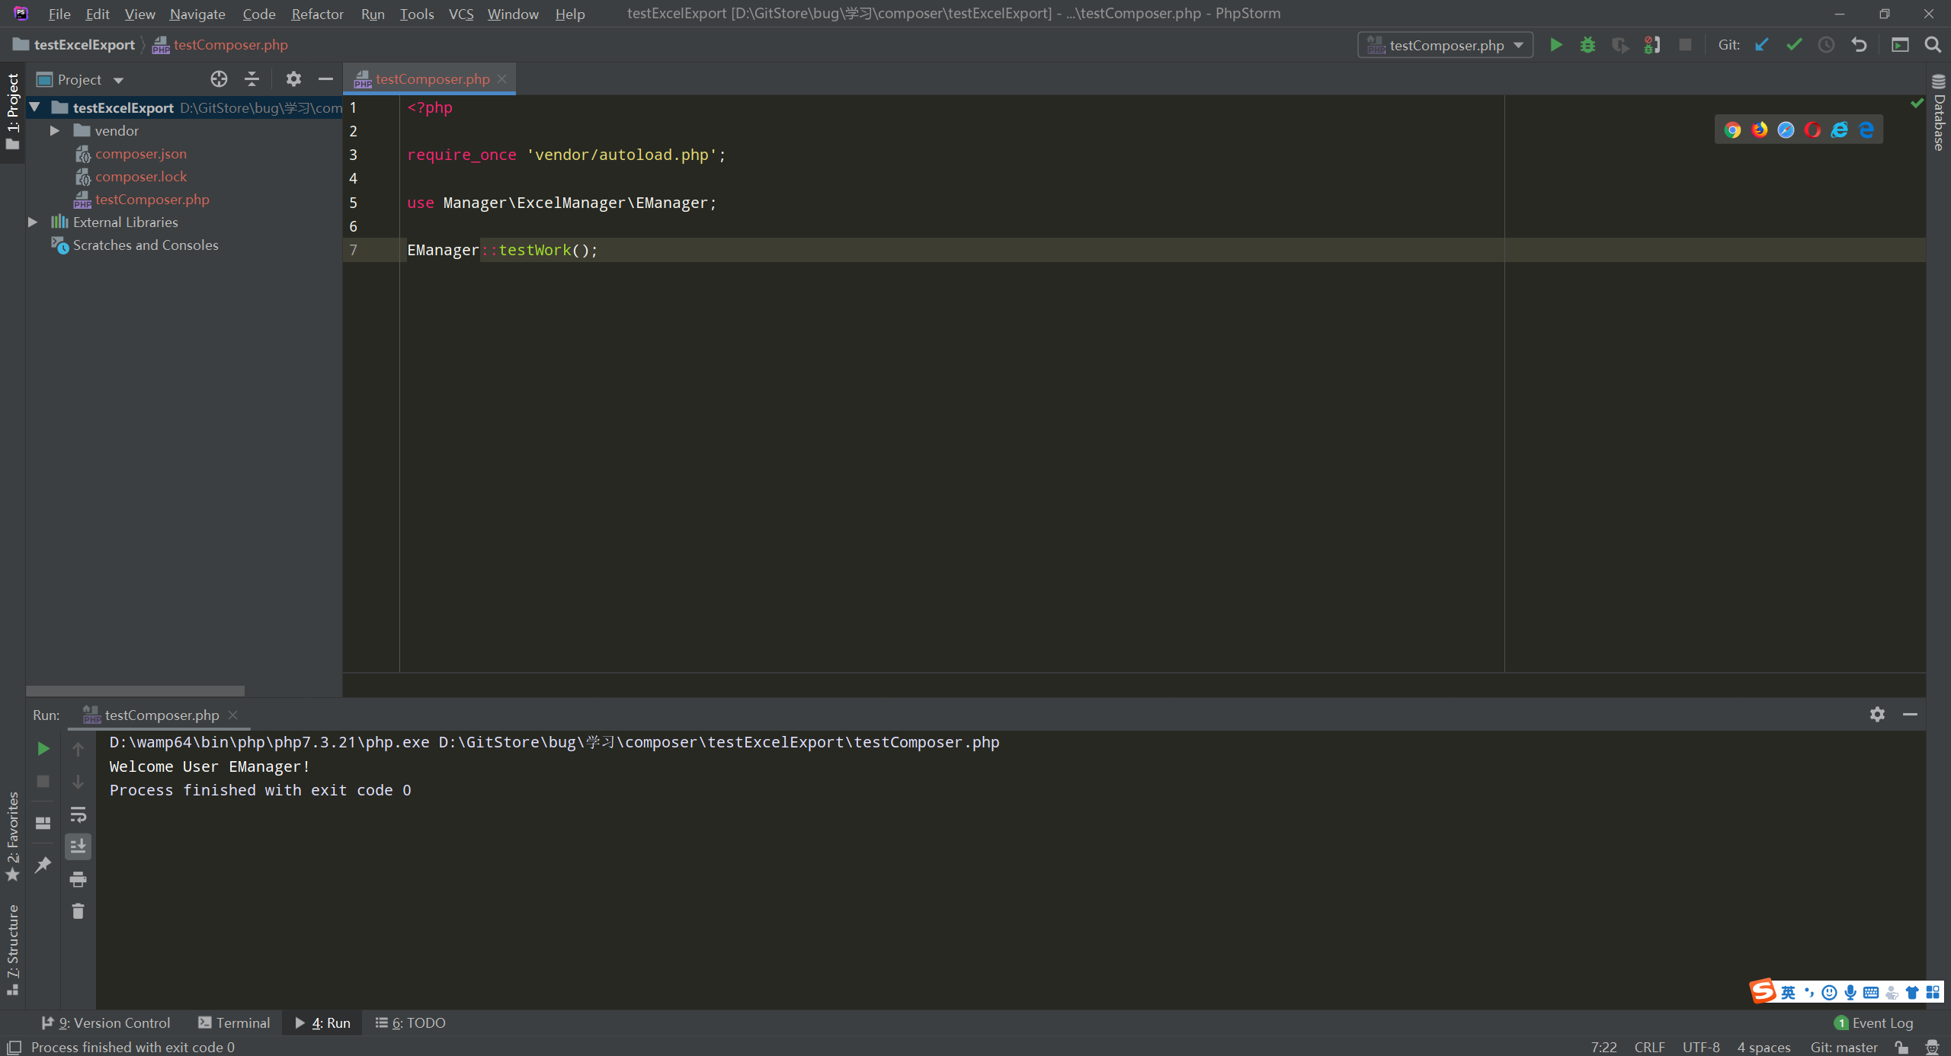Open testComposer.php run configuration dropdown
This screenshot has width=1951, height=1056.
click(x=1445, y=45)
